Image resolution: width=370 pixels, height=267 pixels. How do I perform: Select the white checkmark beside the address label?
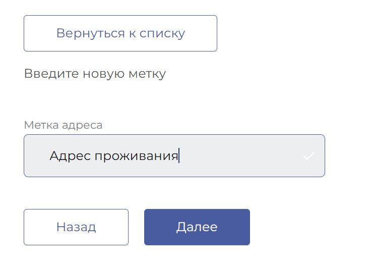pos(309,156)
